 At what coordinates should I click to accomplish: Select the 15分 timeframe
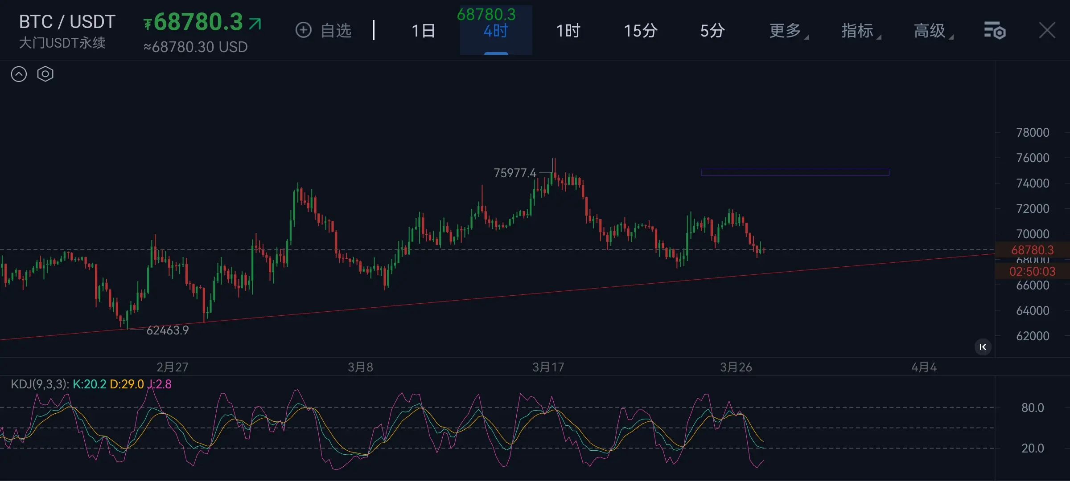click(640, 31)
